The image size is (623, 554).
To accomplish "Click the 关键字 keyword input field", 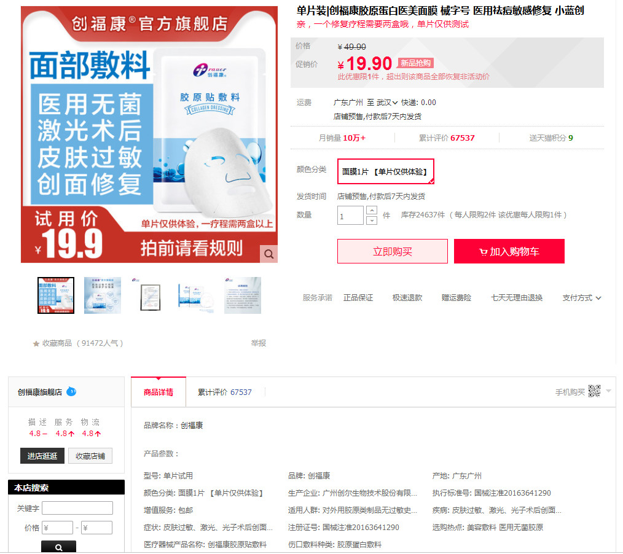I will (x=77, y=508).
